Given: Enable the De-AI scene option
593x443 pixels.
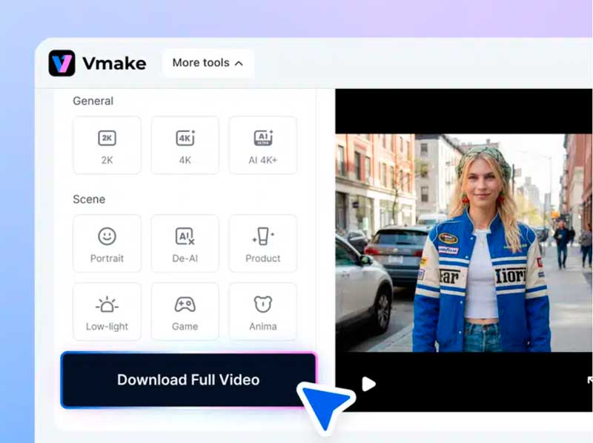Looking at the screenshot, I should pos(185,244).
